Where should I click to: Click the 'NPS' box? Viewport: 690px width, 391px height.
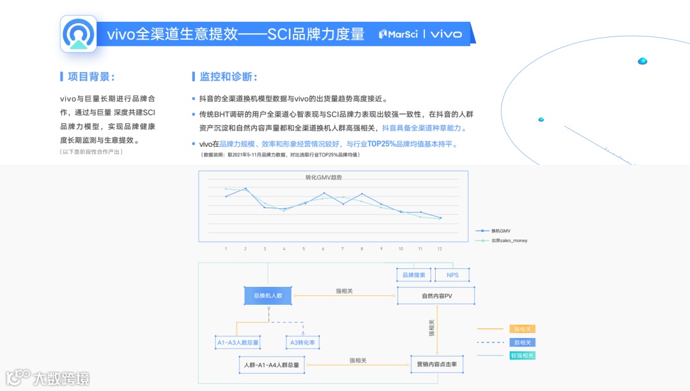452,275
